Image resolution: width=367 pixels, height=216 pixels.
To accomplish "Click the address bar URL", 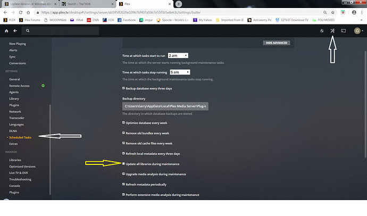I will [x=121, y=12].
